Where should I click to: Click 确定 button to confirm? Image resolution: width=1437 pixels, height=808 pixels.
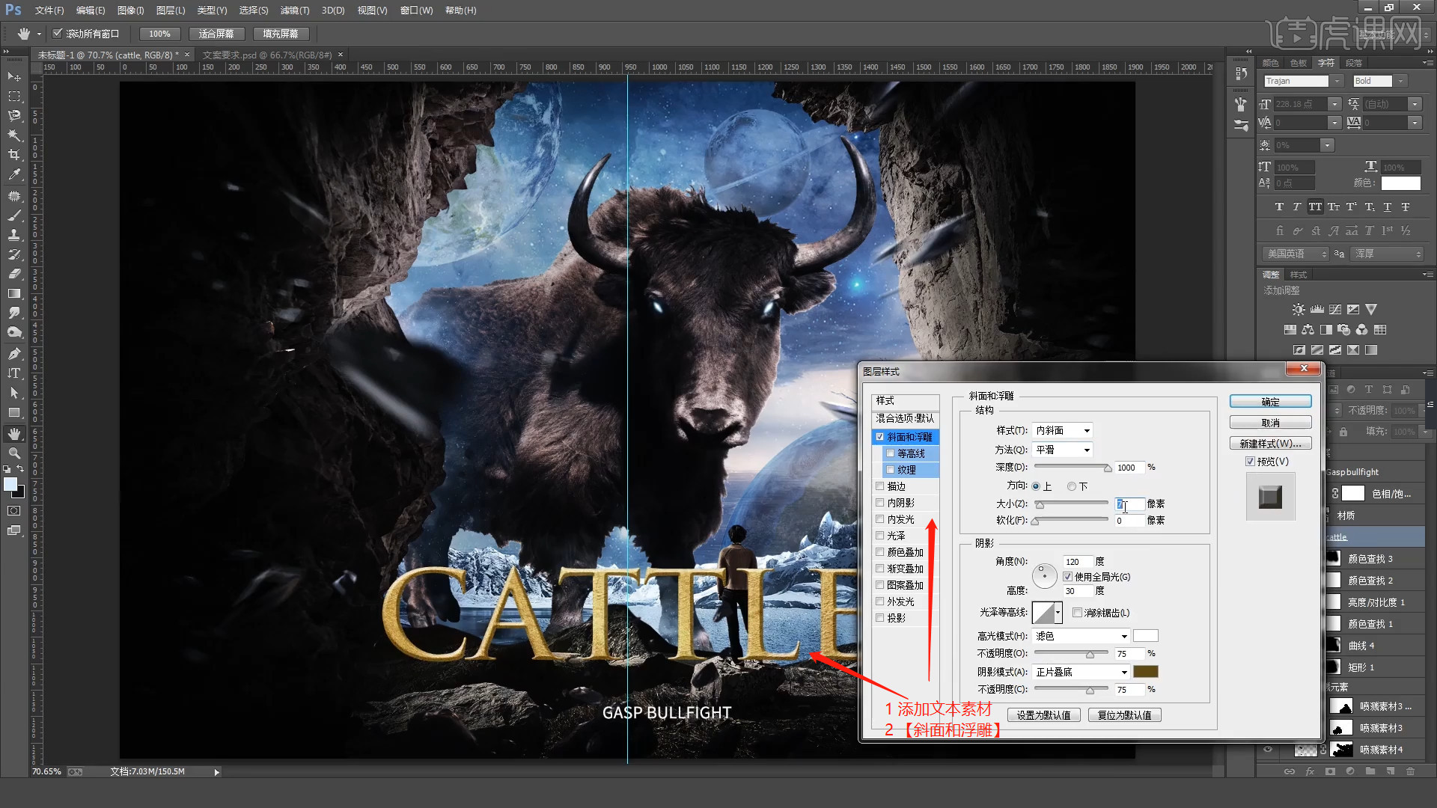[1271, 402]
